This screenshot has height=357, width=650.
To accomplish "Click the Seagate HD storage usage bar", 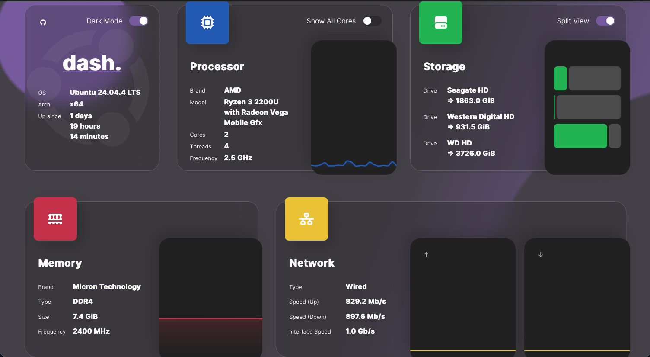I will point(587,78).
